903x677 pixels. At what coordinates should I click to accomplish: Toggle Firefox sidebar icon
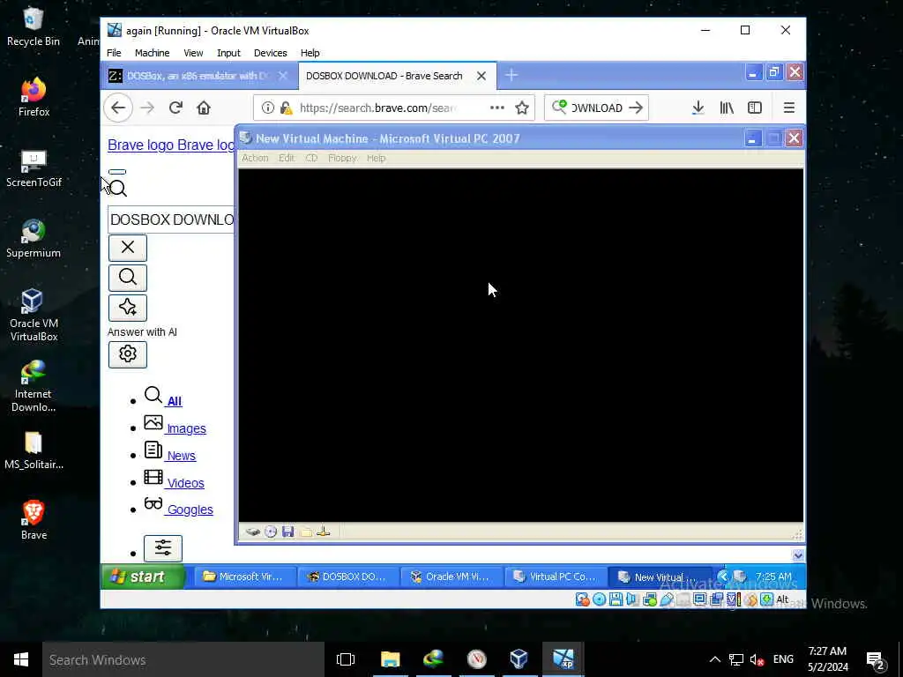(x=755, y=108)
